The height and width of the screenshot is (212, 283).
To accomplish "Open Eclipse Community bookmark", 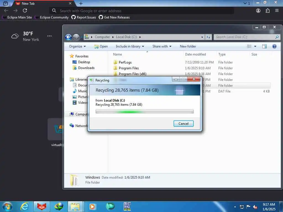I will tap(52, 17).
